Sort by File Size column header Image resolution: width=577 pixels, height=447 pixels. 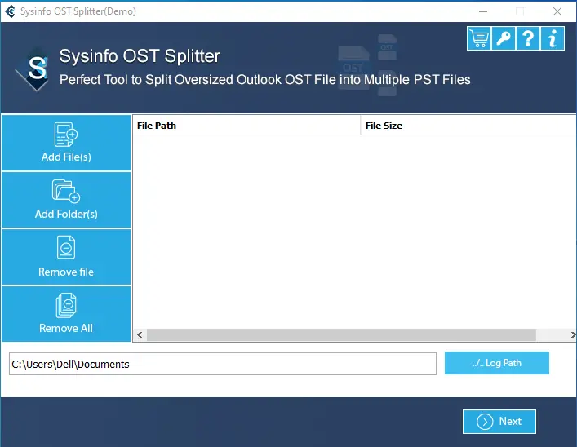click(x=468, y=126)
